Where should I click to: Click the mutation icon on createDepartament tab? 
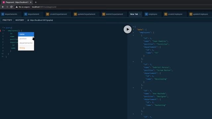pos(47,14)
